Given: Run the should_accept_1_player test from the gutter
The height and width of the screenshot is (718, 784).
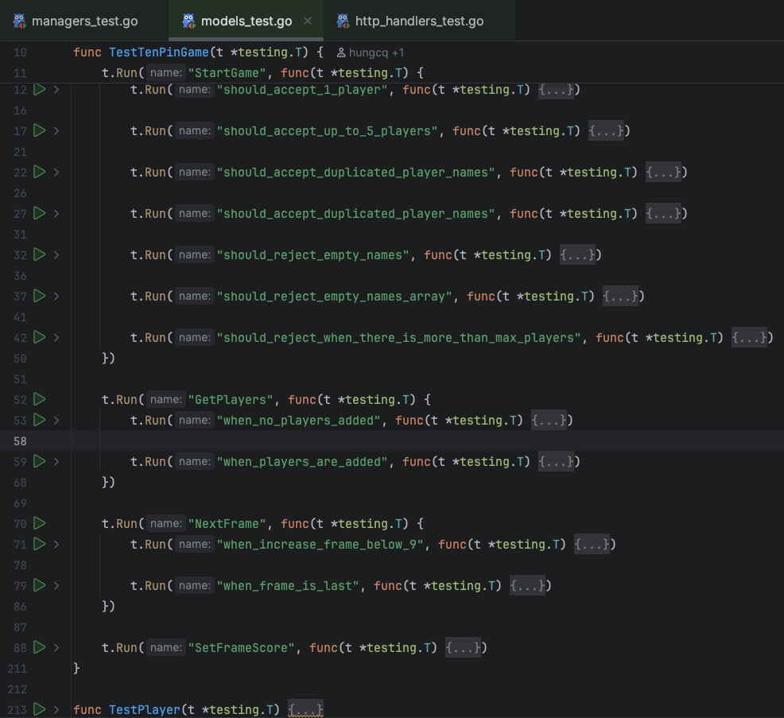Looking at the screenshot, I should 40,90.
